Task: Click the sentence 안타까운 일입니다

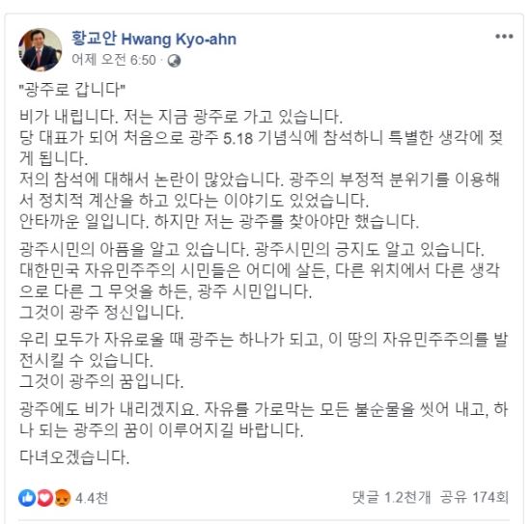Action: coord(84,221)
